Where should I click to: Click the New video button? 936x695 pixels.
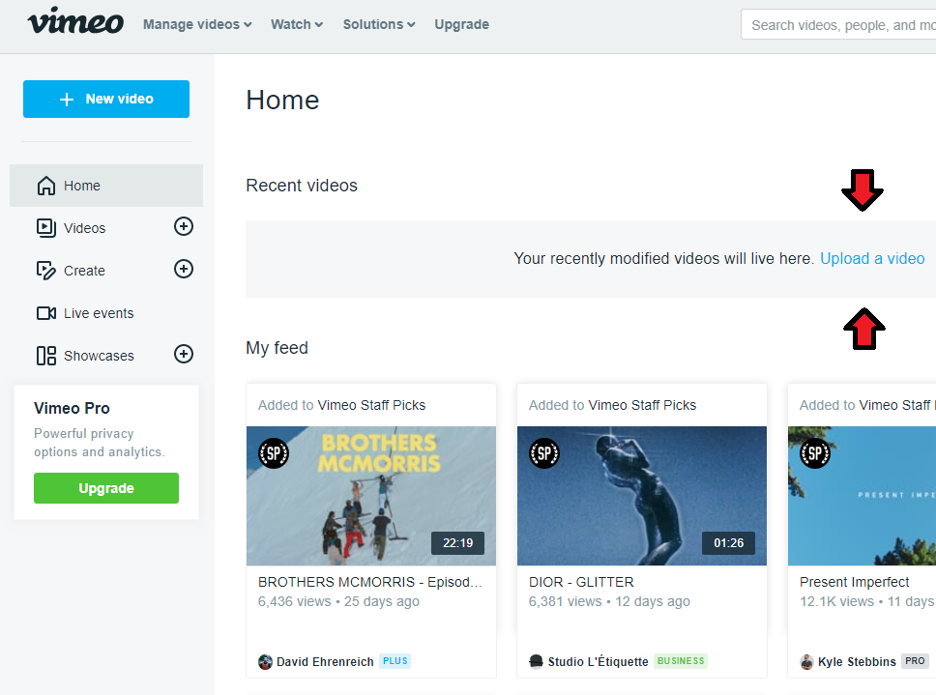106,99
